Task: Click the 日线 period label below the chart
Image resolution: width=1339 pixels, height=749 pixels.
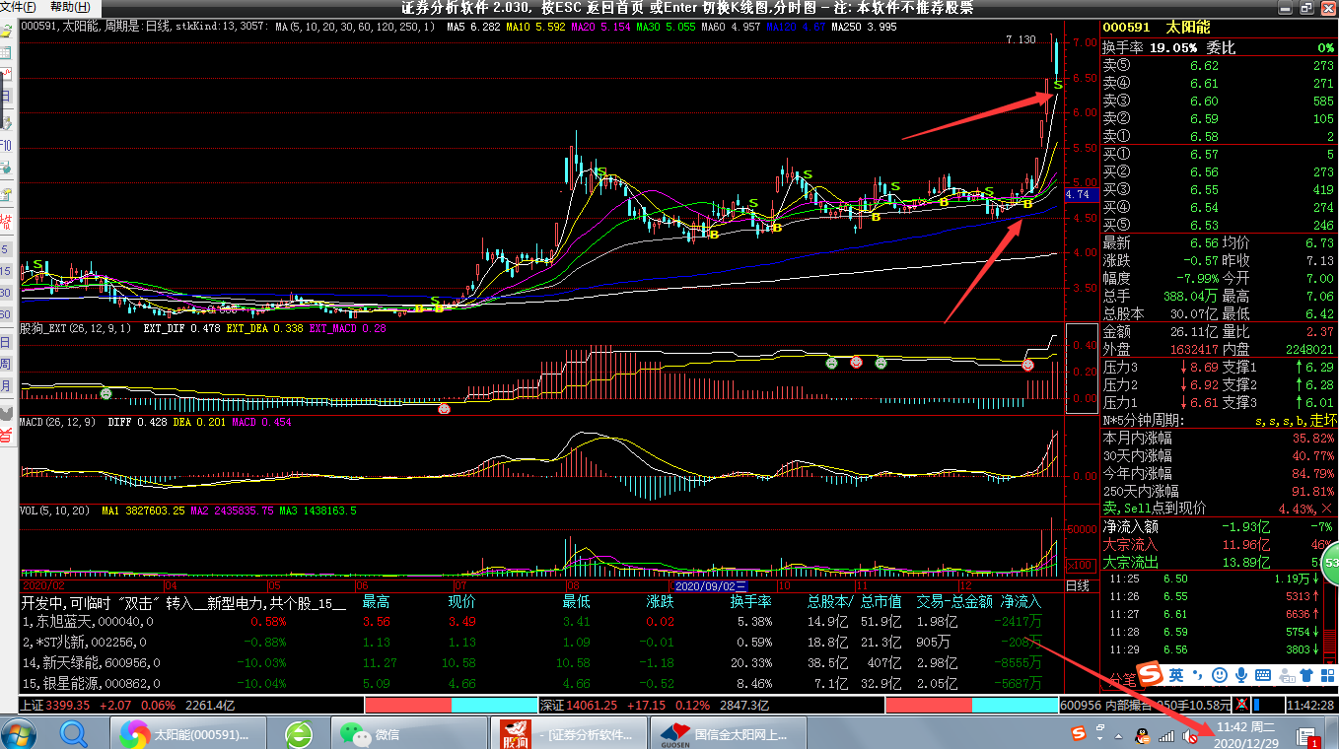Action: click(1079, 585)
